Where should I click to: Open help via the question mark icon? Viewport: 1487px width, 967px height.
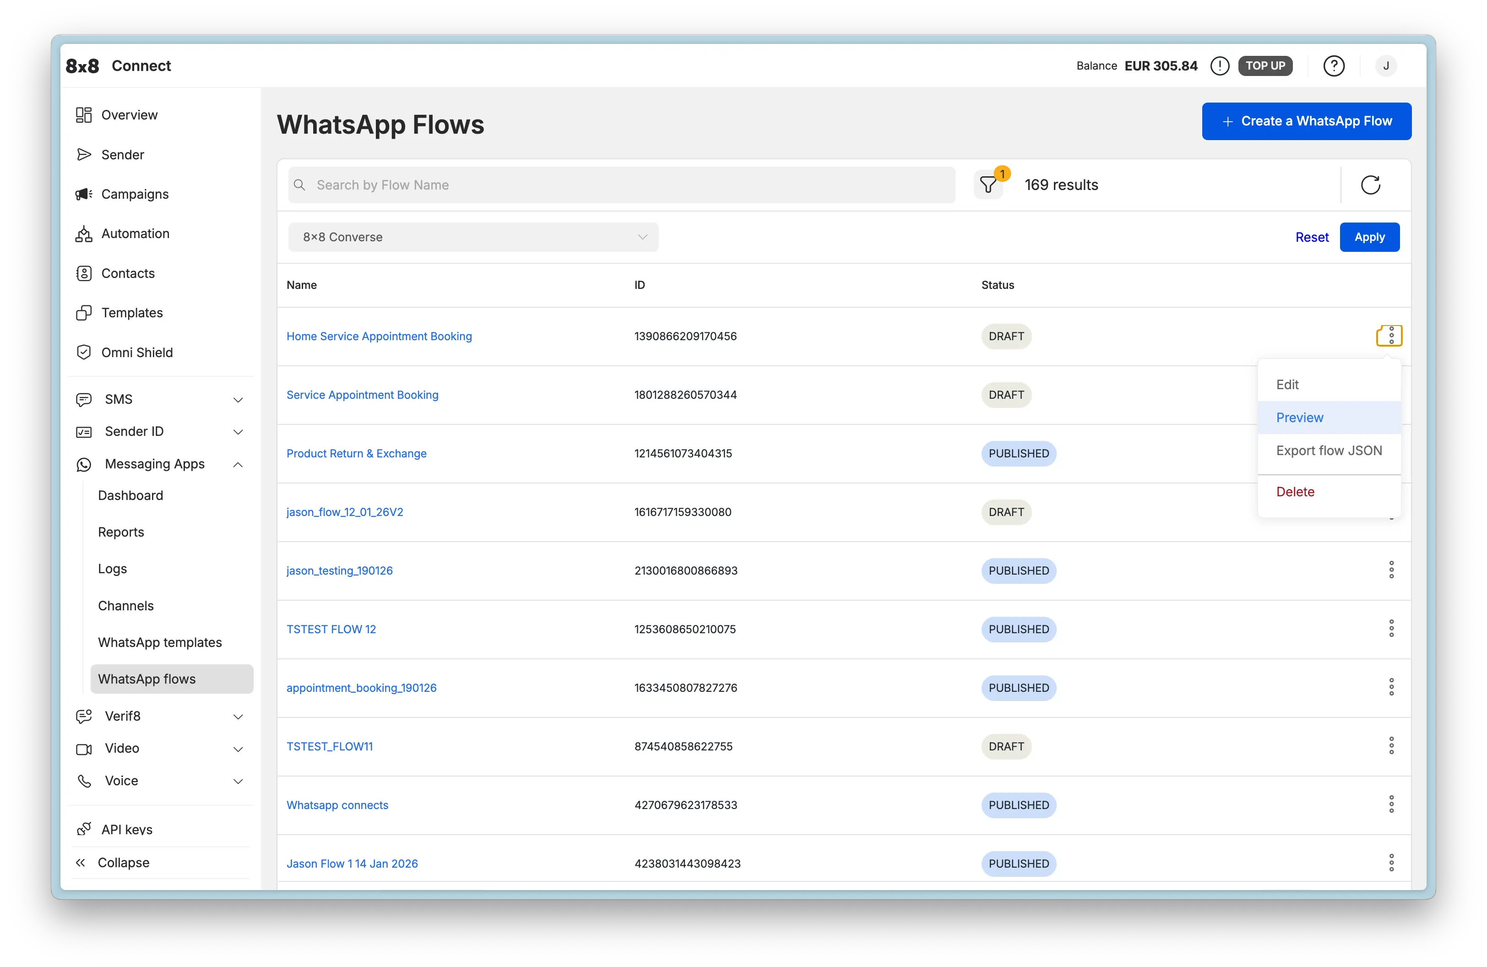(1334, 65)
